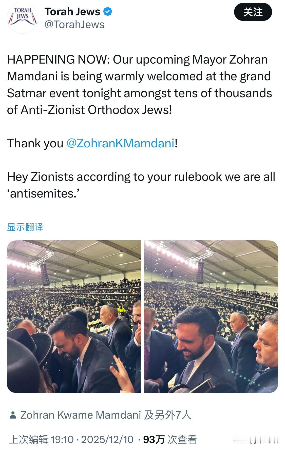Open the left event photo

[74, 317]
